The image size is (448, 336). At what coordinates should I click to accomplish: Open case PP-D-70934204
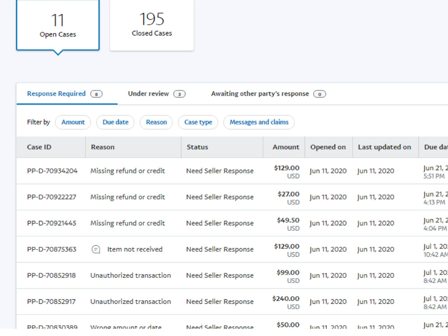point(52,171)
